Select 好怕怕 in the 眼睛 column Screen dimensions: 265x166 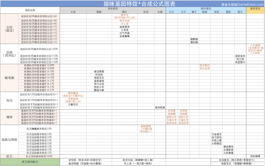pyautogui.click(x=99, y=74)
